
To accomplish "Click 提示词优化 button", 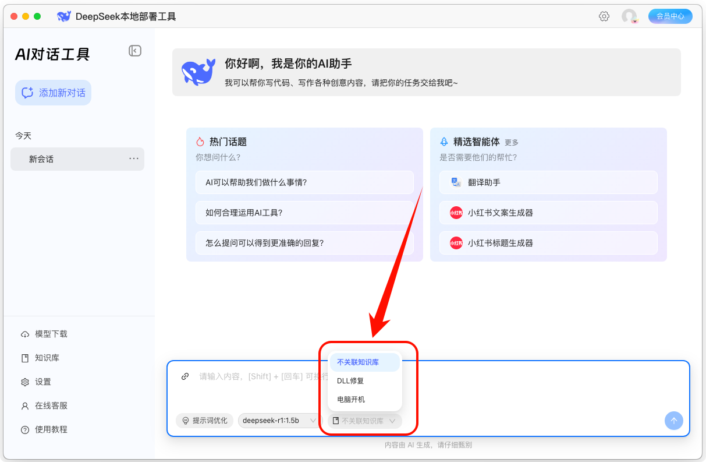I will (x=205, y=421).
